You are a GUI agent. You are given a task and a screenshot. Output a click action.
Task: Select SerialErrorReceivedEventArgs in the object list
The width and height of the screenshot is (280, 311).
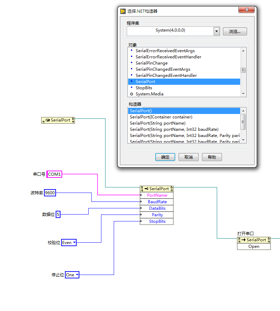point(184,51)
